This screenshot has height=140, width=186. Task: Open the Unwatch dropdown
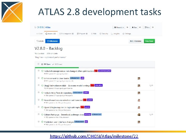tap(119, 27)
